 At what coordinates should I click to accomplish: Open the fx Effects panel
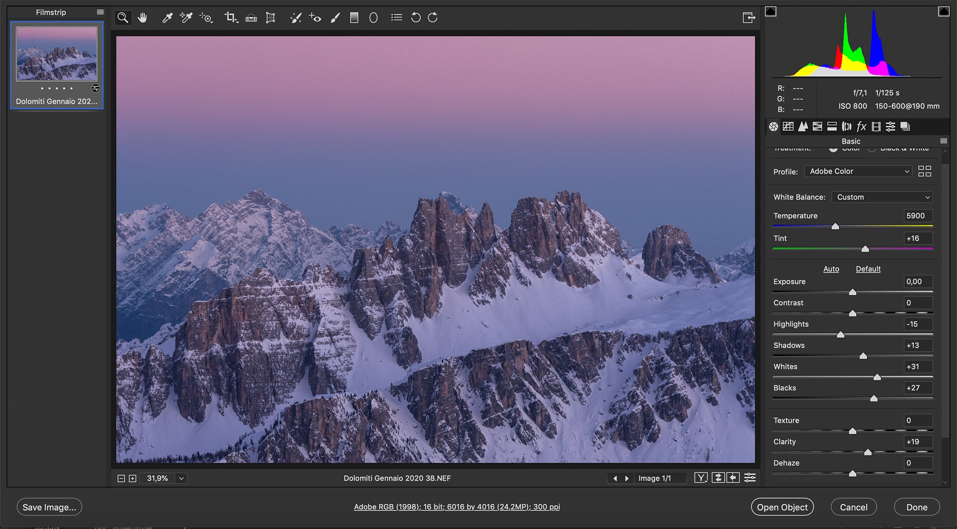[861, 126]
